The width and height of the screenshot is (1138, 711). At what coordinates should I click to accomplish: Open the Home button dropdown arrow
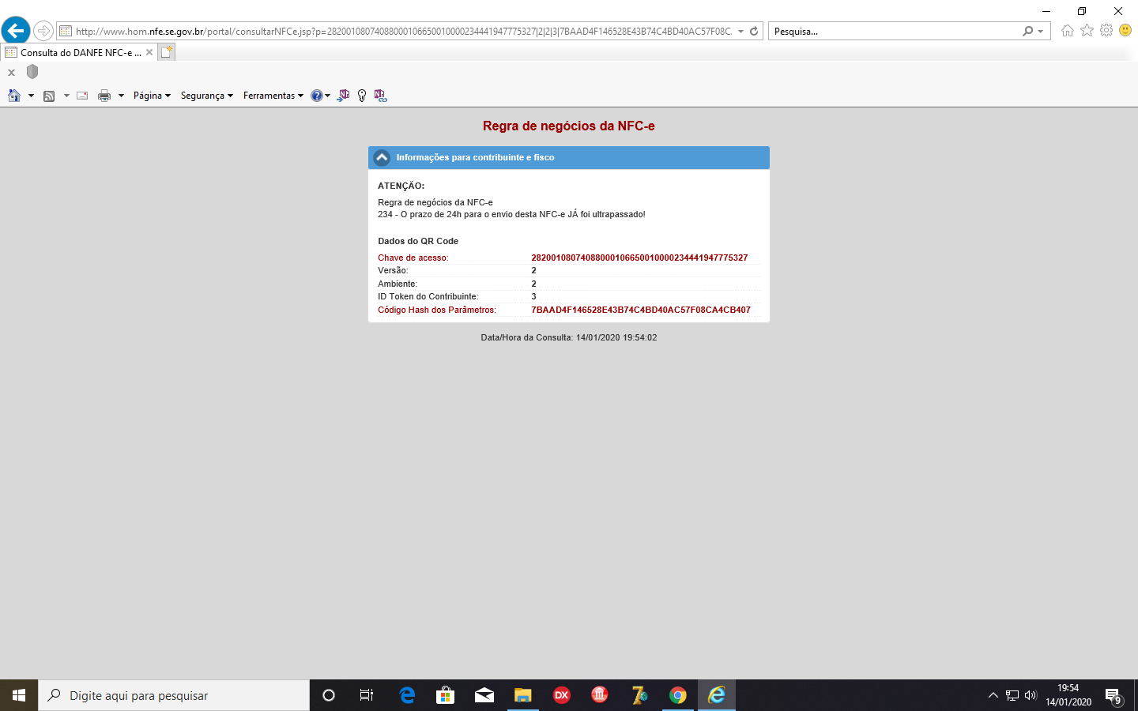(31, 96)
